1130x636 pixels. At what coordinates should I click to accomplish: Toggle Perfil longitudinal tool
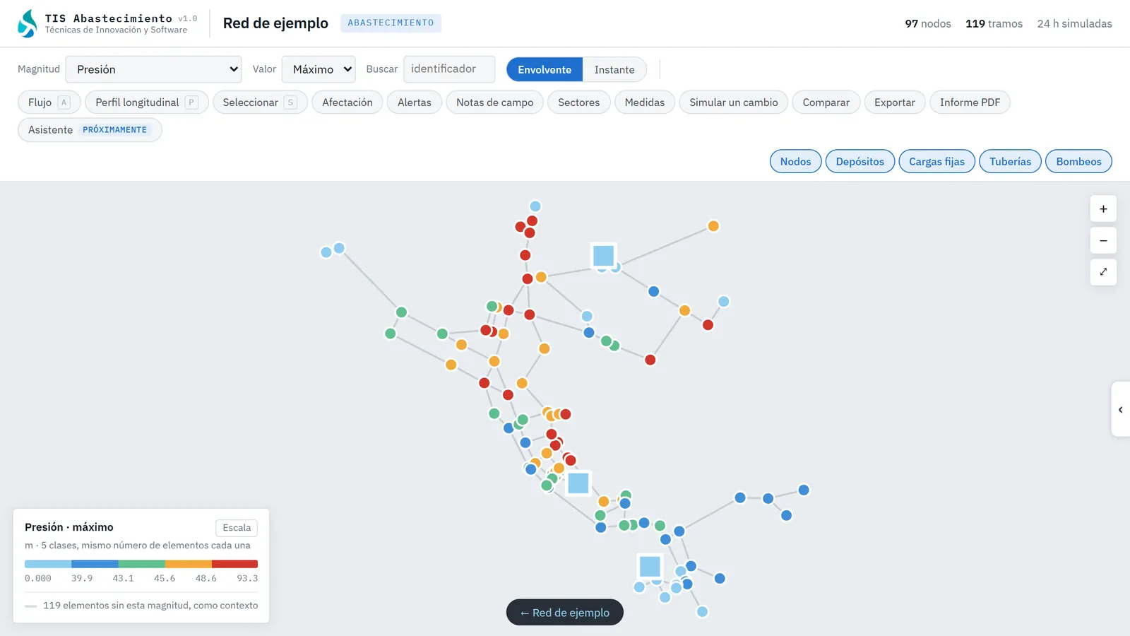coord(147,102)
